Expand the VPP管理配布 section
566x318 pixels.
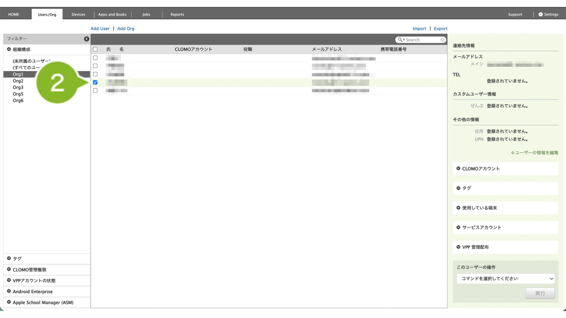pyautogui.click(x=458, y=247)
